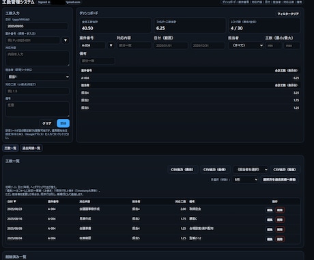The height and width of the screenshot is (260, 314).
Task: Click the 担当2 summary row showing 1.75
Action: point(190,101)
